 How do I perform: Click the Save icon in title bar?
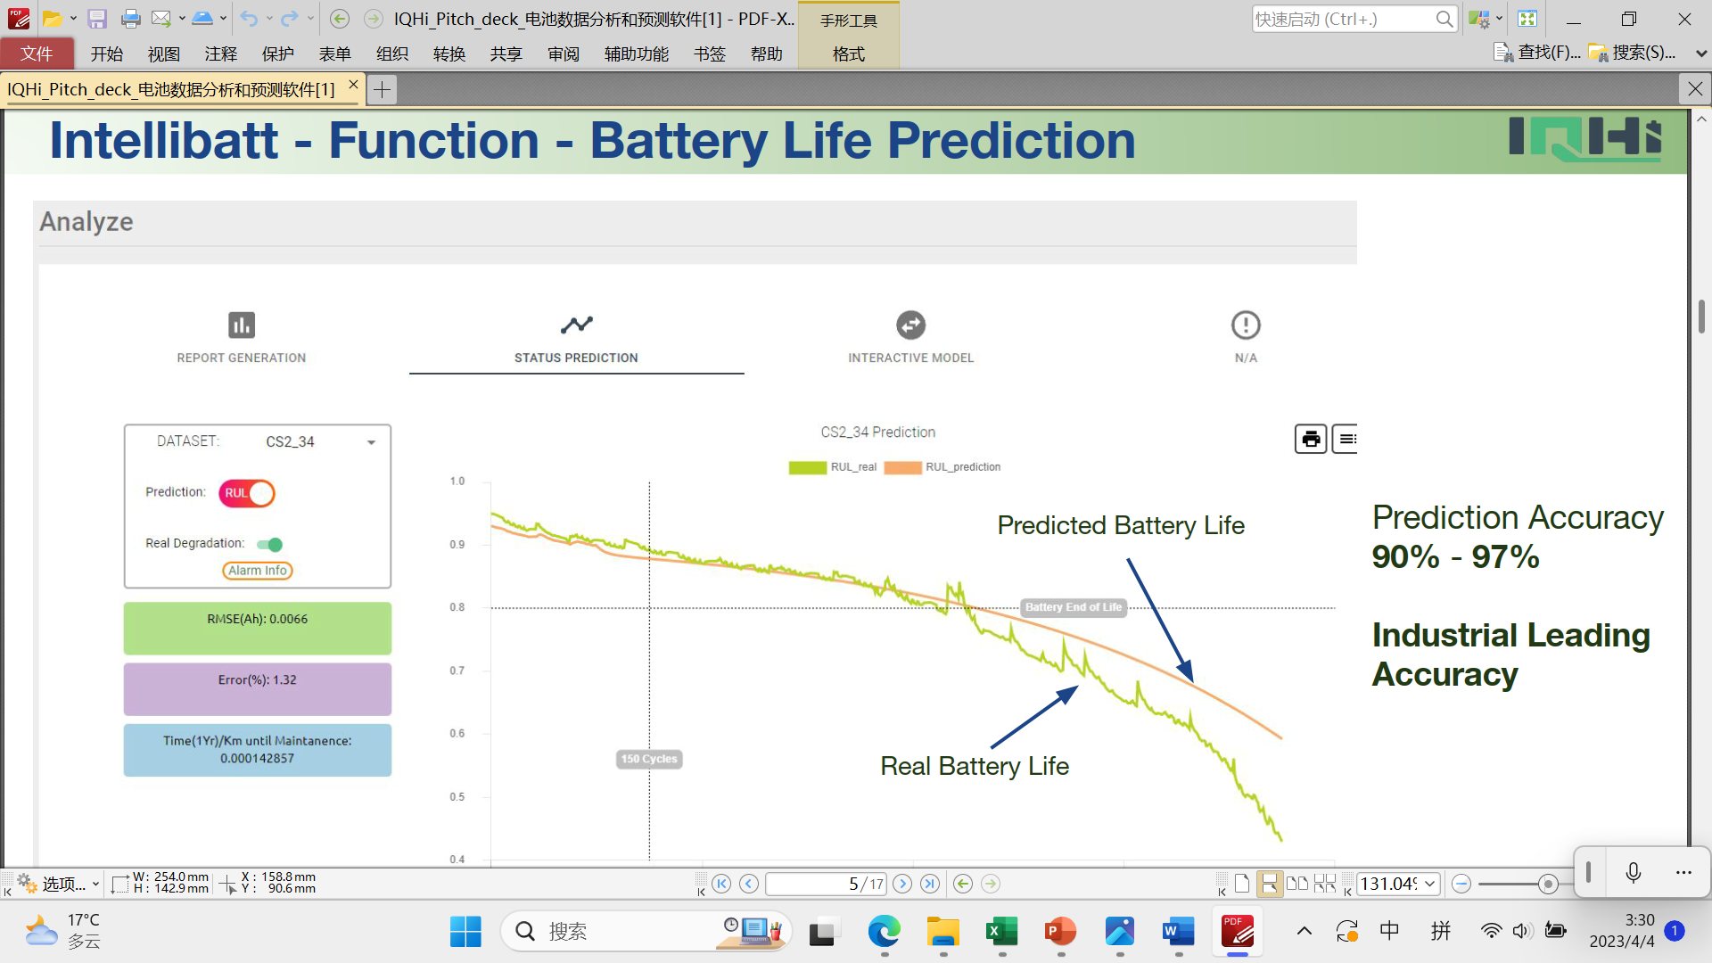[x=97, y=19]
